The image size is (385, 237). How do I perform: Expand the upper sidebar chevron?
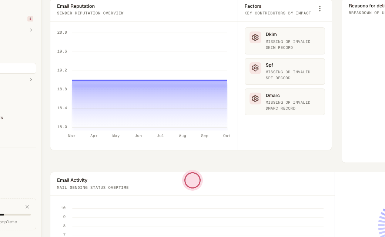point(31,30)
